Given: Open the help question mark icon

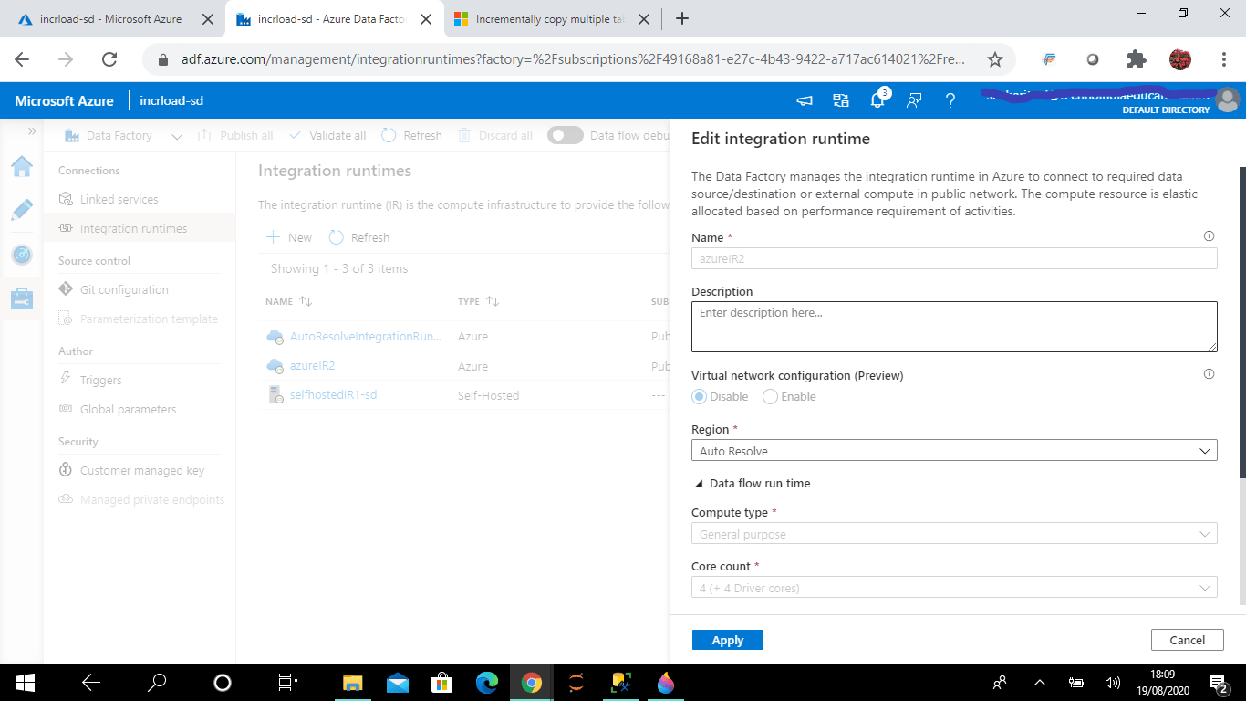Looking at the screenshot, I should click(950, 100).
